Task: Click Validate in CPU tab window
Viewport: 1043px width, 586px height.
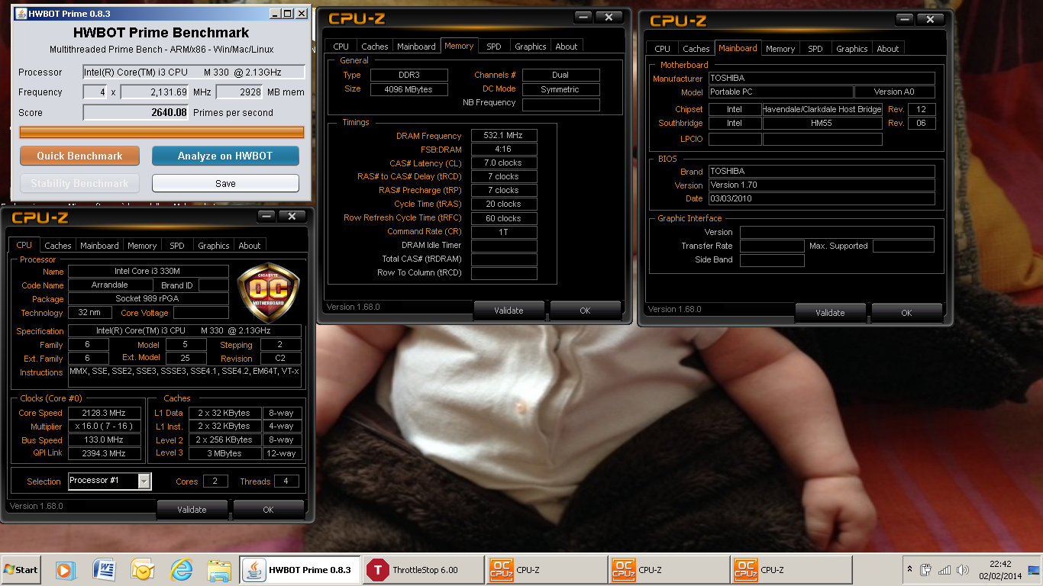Action: tap(192, 510)
